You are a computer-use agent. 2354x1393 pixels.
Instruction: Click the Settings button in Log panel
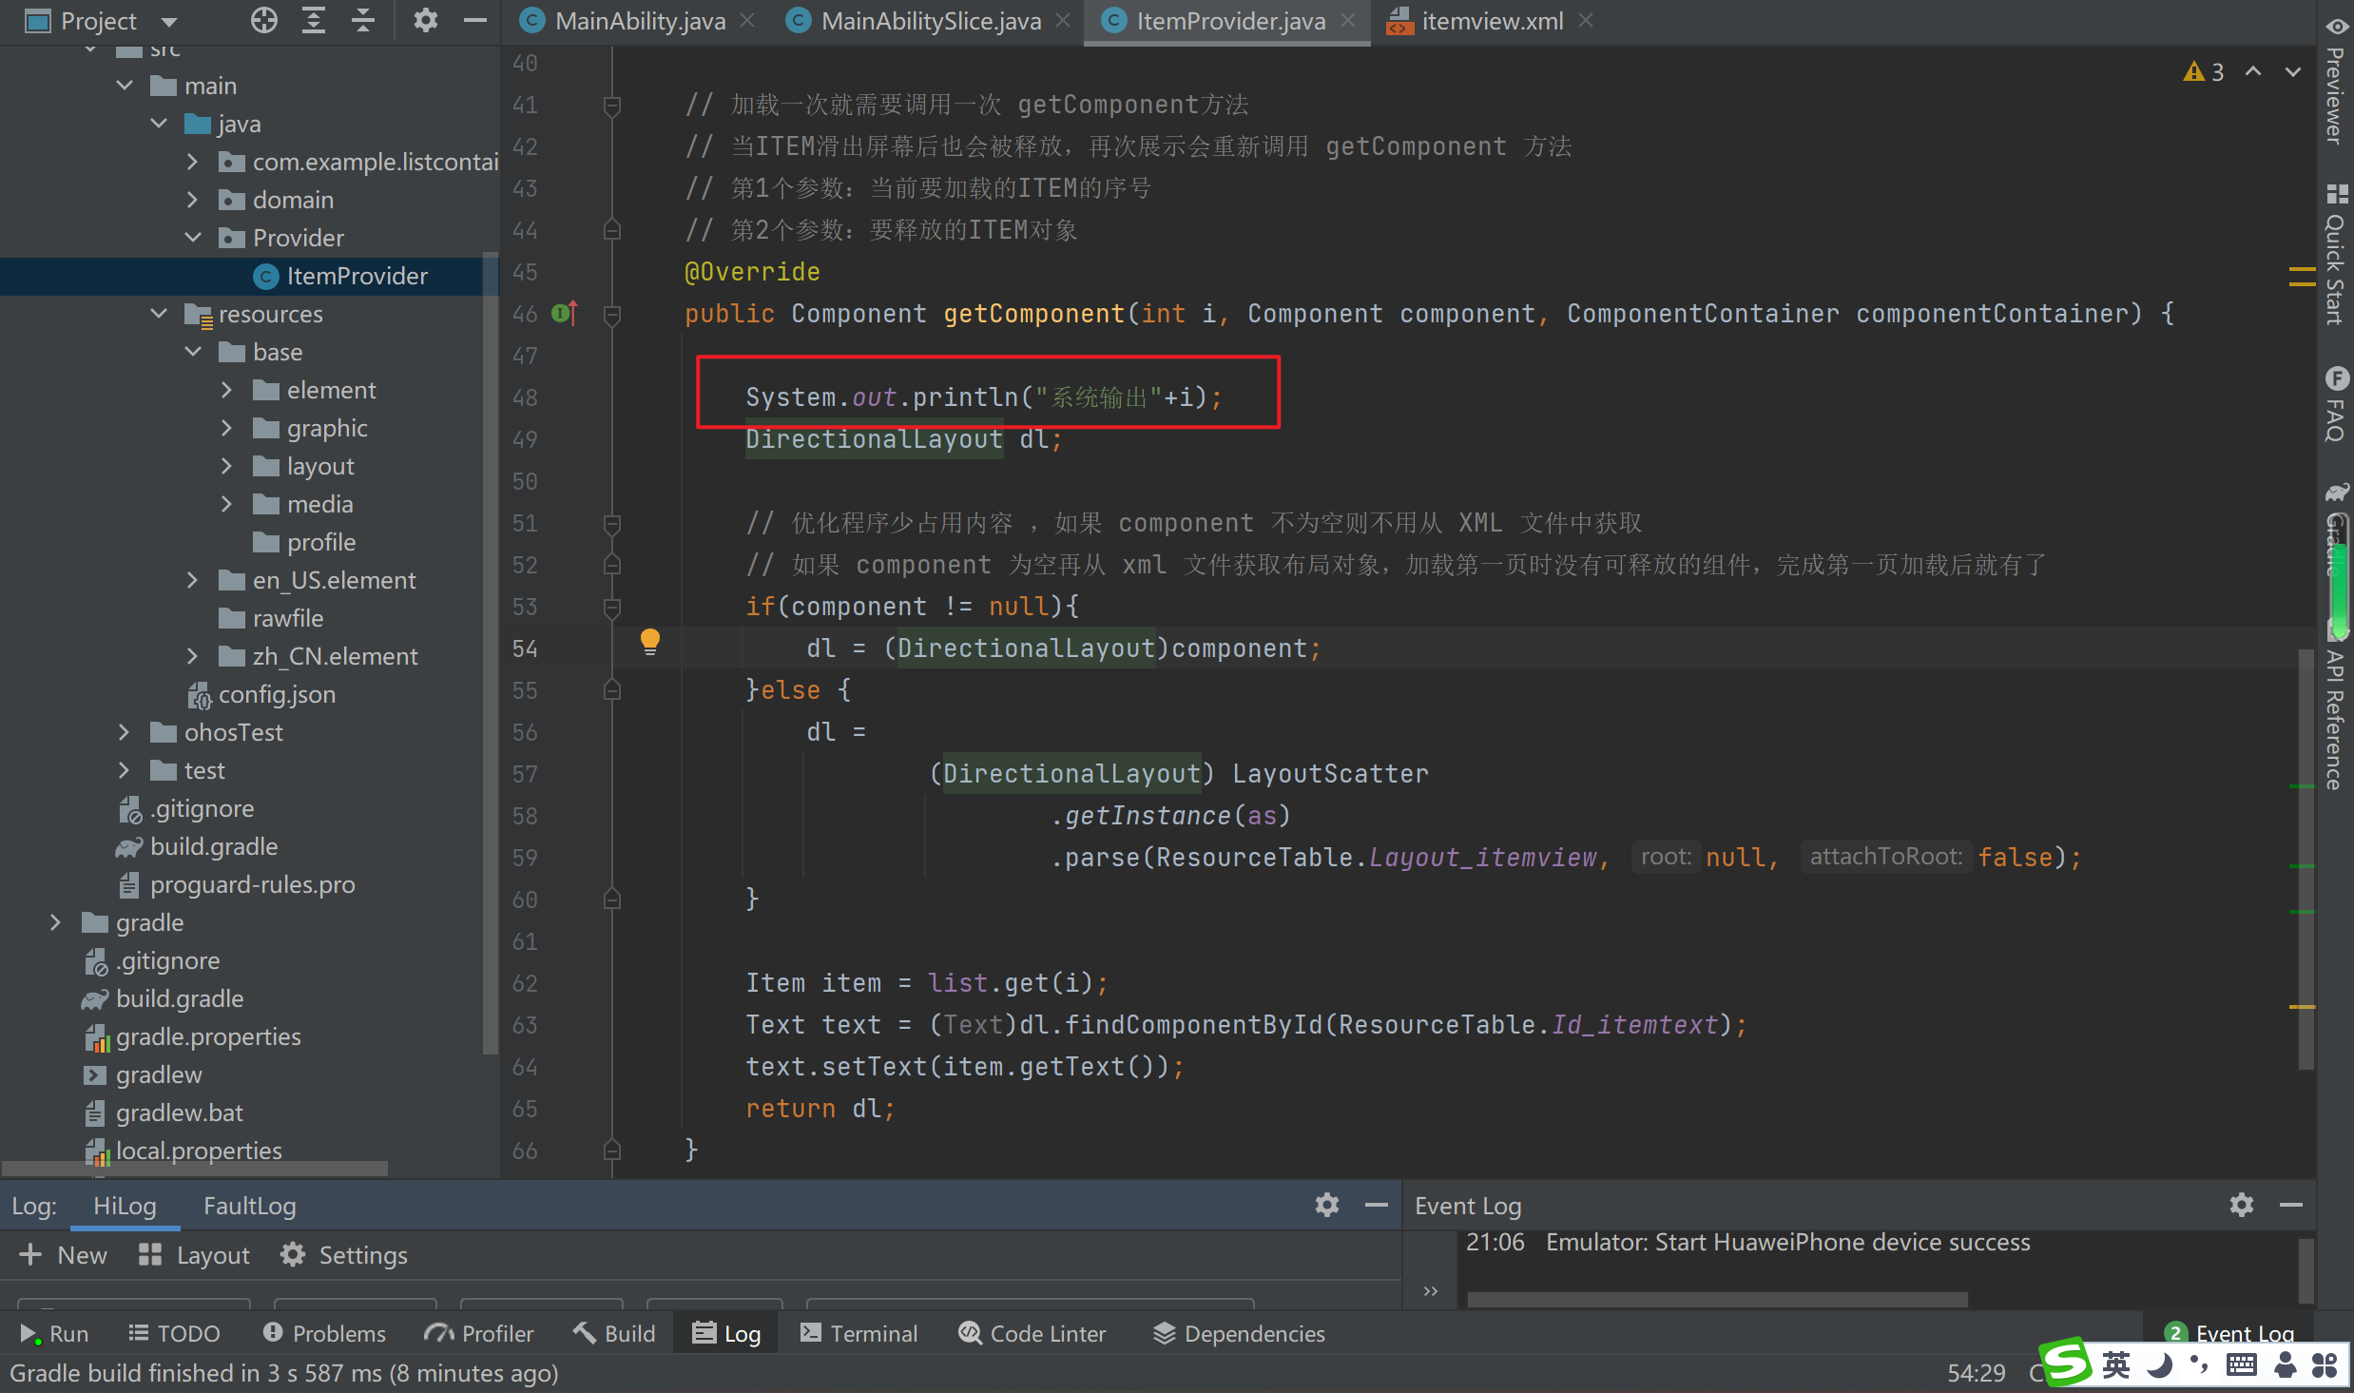pyautogui.click(x=344, y=1255)
